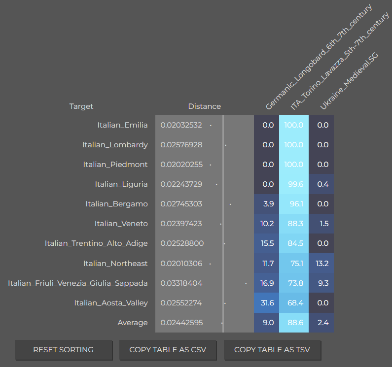The height and width of the screenshot is (367, 392).
Task: Sort by Ukraine_Medieval.SG column header
Action: (x=349, y=81)
